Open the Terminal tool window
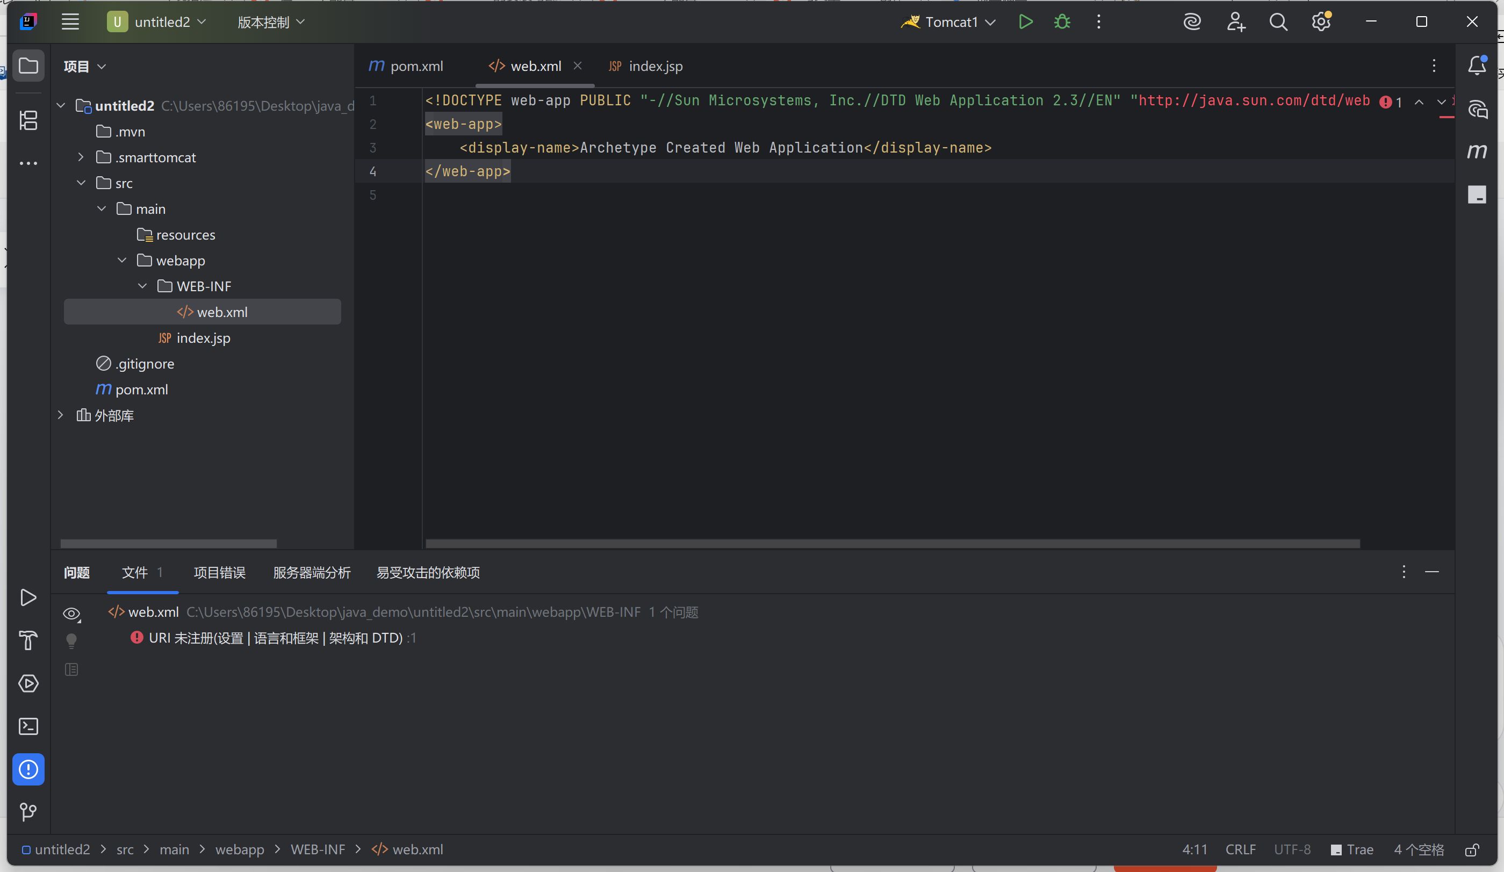Image resolution: width=1504 pixels, height=872 pixels. [28, 726]
